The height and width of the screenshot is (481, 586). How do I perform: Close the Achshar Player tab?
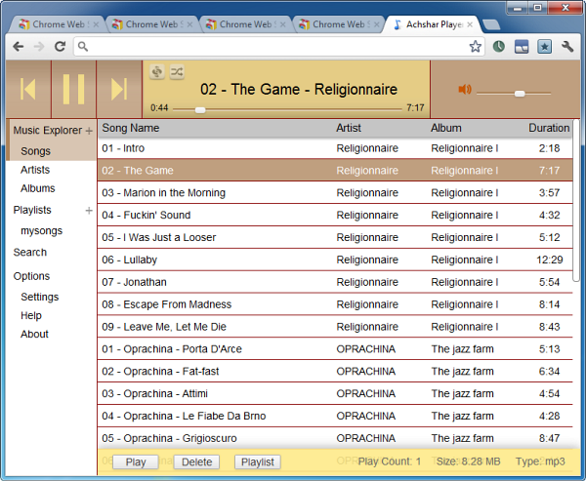pos(470,24)
